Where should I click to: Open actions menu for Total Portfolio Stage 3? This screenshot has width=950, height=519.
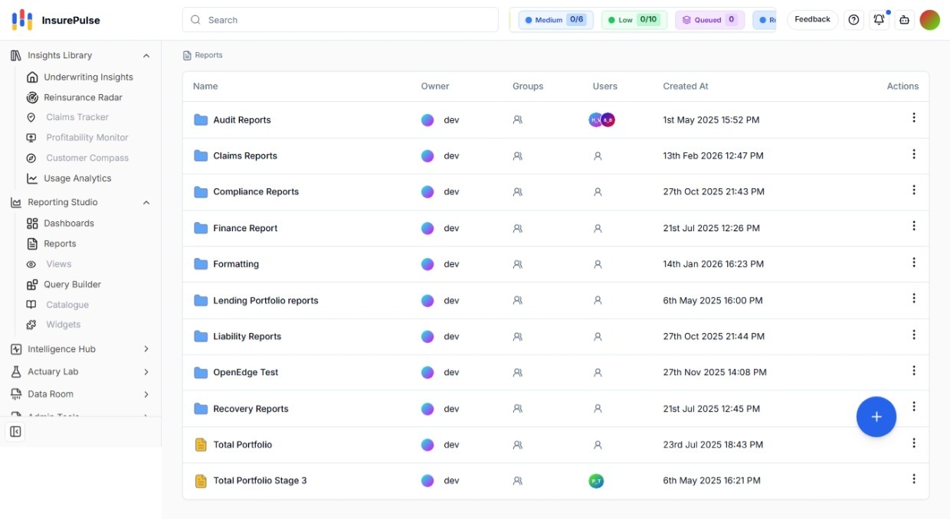click(x=913, y=479)
